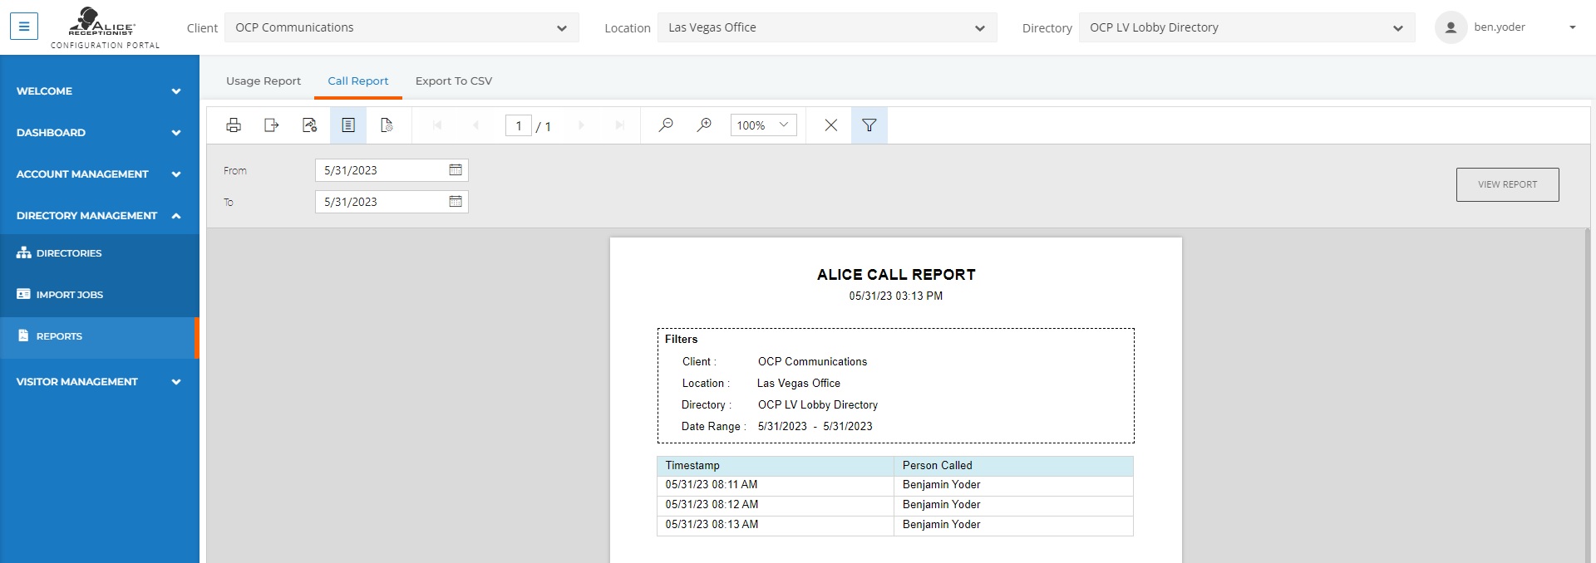Open the Location dropdown Las Vegas Office
The height and width of the screenshot is (563, 1596).
pyautogui.click(x=827, y=27)
